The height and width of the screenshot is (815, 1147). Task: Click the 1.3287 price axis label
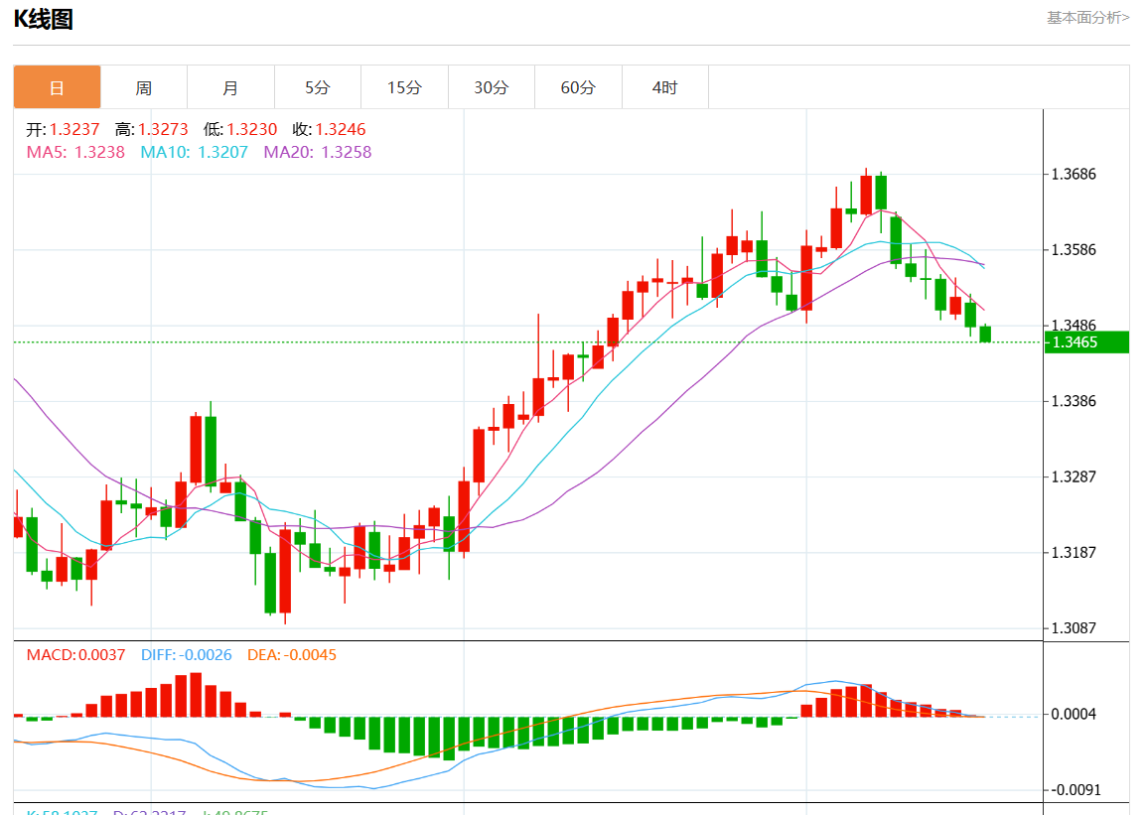[1074, 476]
